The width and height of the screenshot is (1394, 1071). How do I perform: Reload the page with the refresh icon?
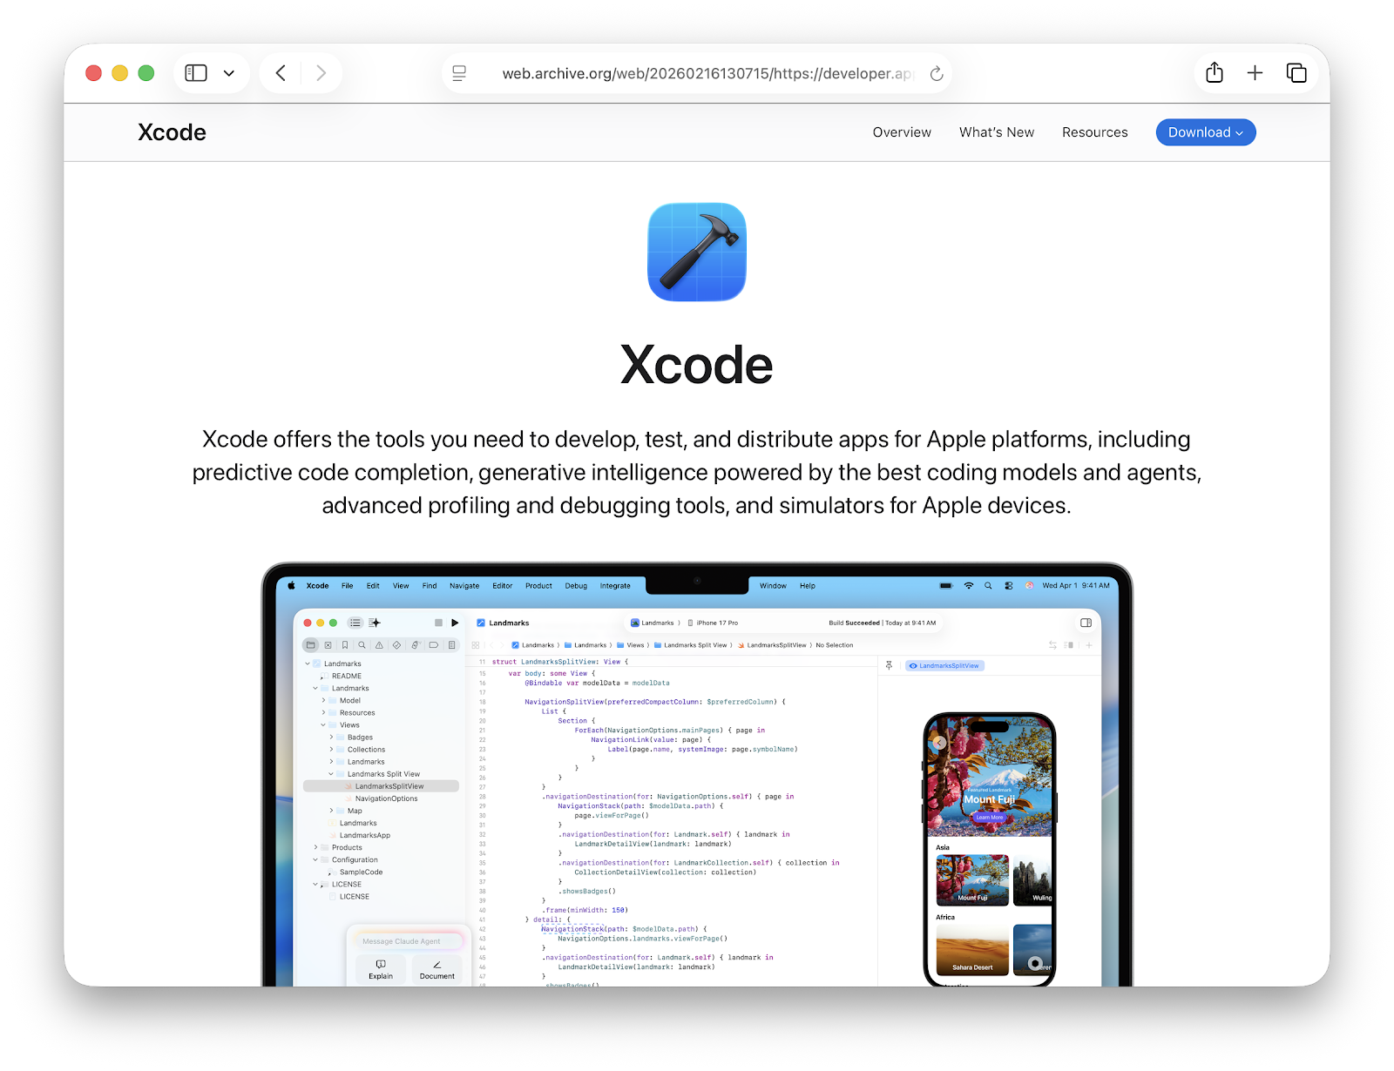[x=937, y=73]
